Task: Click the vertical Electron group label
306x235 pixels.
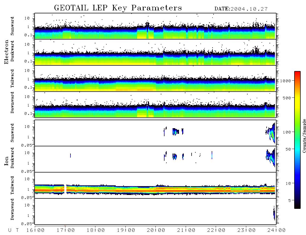Action: tap(6, 52)
